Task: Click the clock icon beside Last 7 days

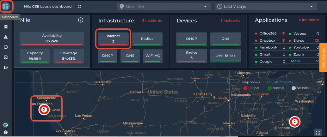Action: point(219,6)
